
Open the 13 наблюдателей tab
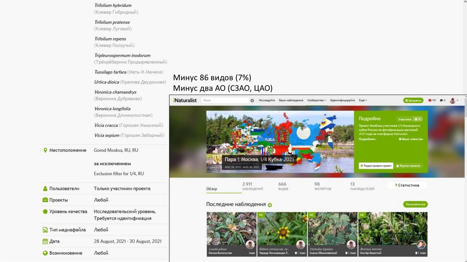point(362,186)
